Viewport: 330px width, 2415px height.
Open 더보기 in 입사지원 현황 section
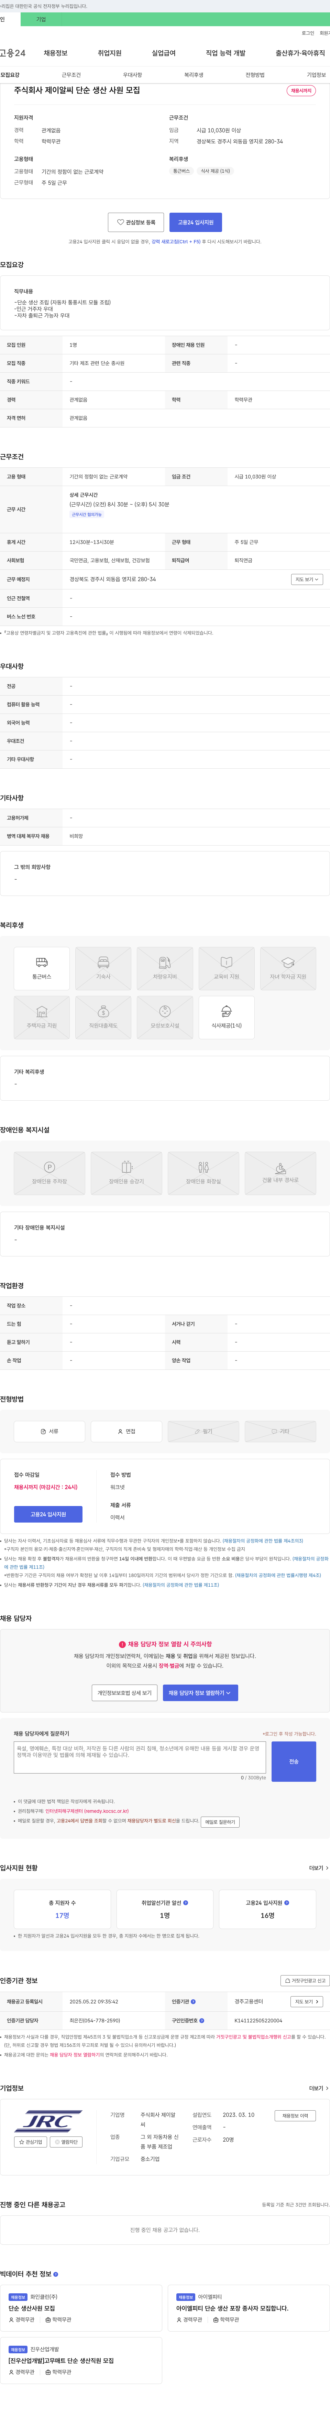click(x=319, y=1868)
